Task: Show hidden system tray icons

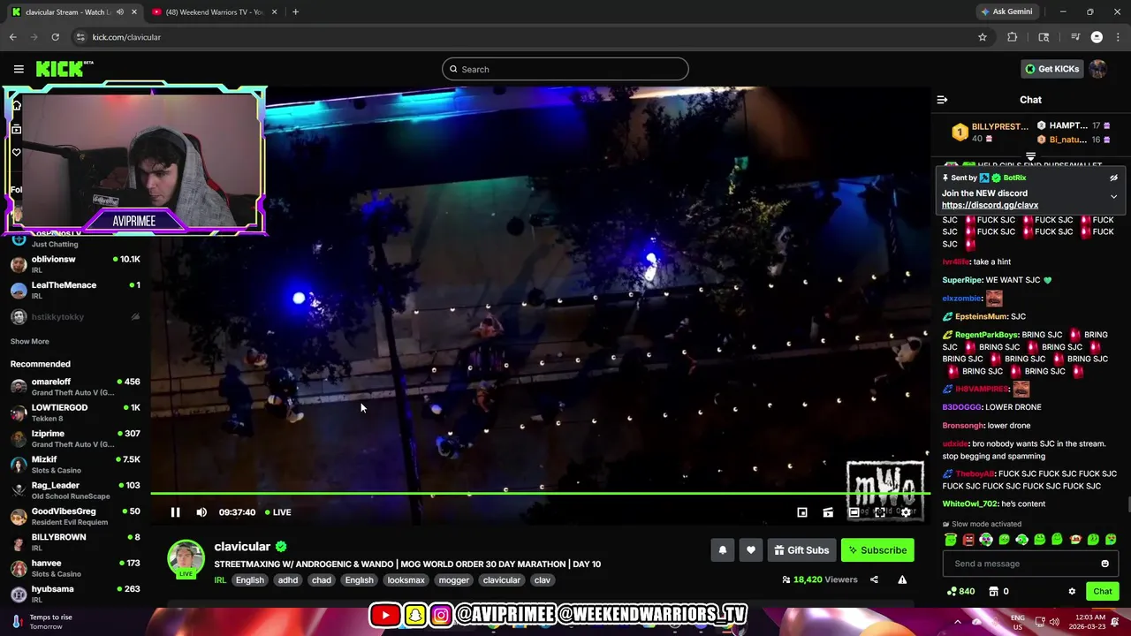Action: pyautogui.click(x=958, y=622)
